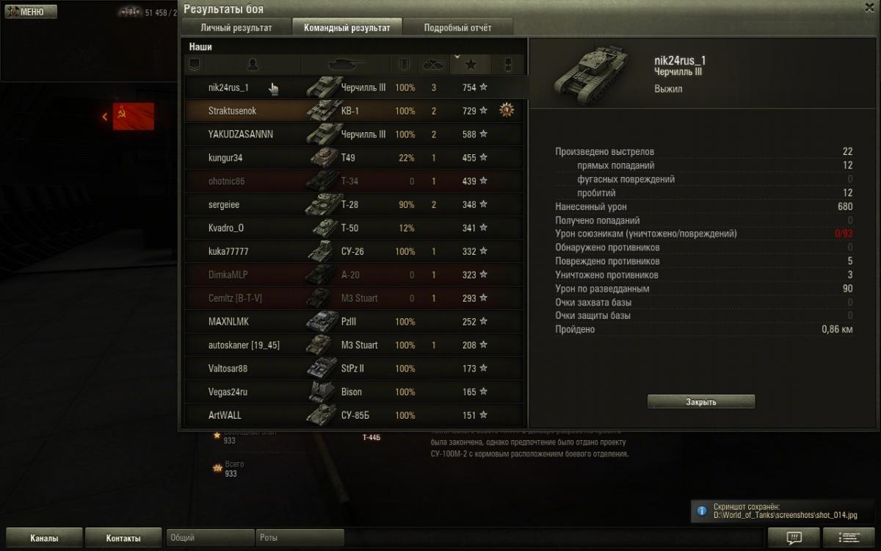Viewport: 881px width, 551px height.
Task: Switch to Личный результат tab
Action: (x=236, y=28)
